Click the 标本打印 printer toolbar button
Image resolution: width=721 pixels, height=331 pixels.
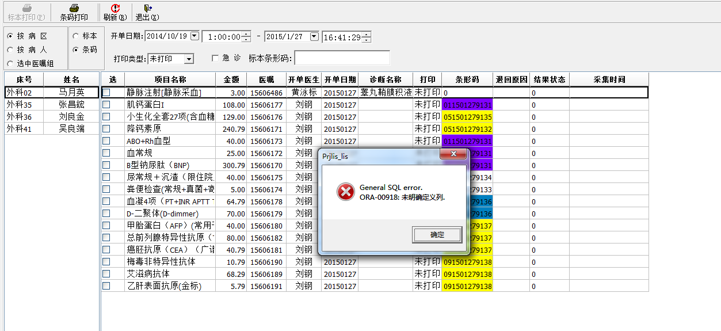click(x=26, y=12)
